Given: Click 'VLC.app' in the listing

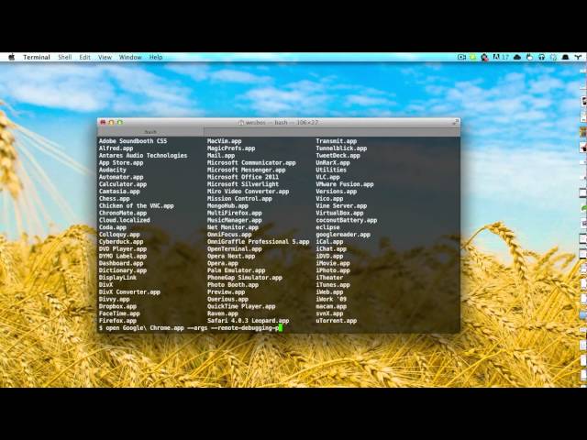Looking at the screenshot, I should point(327,177).
